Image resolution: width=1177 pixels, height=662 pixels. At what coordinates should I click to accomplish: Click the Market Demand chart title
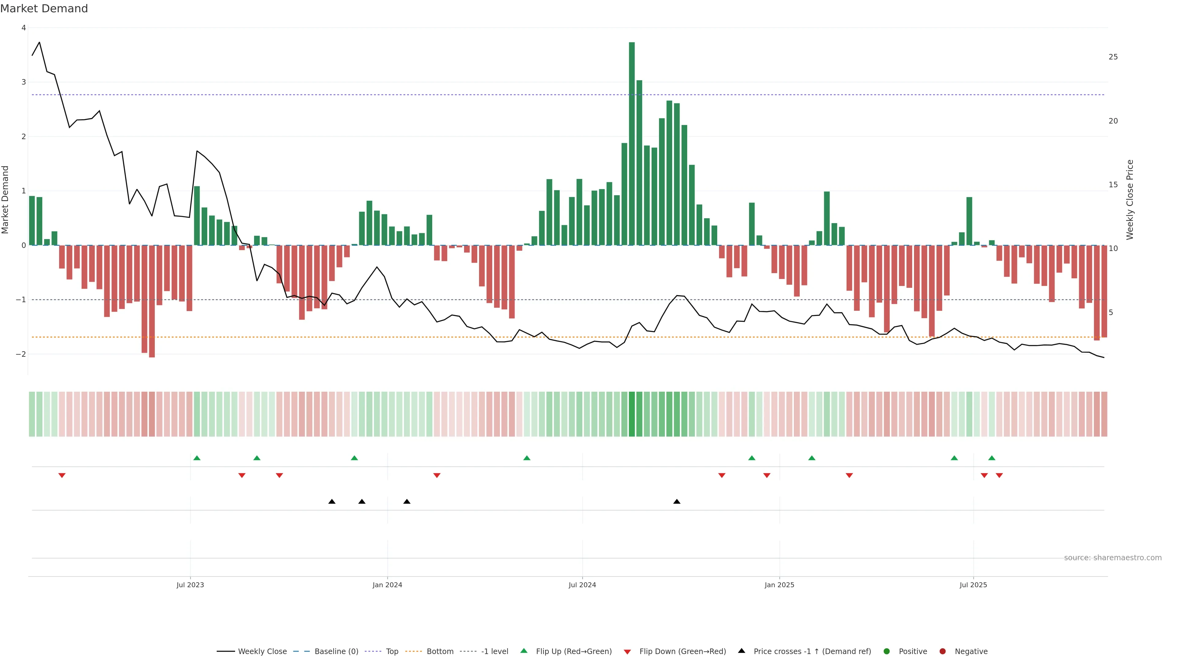pyautogui.click(x=44, y=9)
